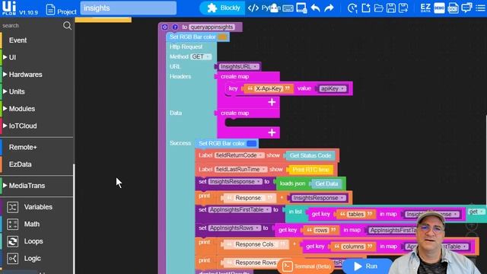Screen dimensions: 487x274
Task: Open a project with the folder icon
Action: tap(378, 8)
